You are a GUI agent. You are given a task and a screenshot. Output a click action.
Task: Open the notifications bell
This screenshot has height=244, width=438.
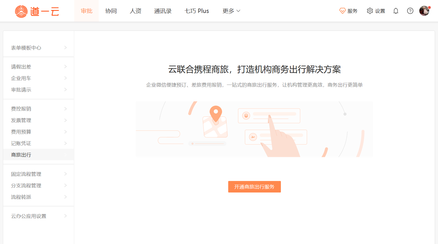coord(396,11)
